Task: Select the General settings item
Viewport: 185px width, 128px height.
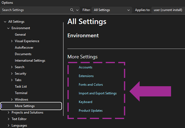Action: pos(20,35)
